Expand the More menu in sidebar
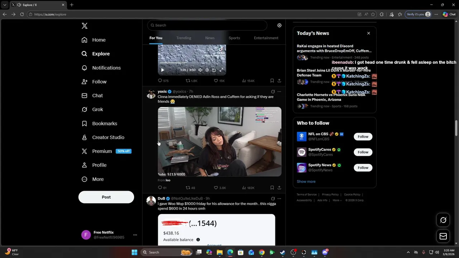The width and height of the screenshot is (459, 258). (x=93, y=179)
